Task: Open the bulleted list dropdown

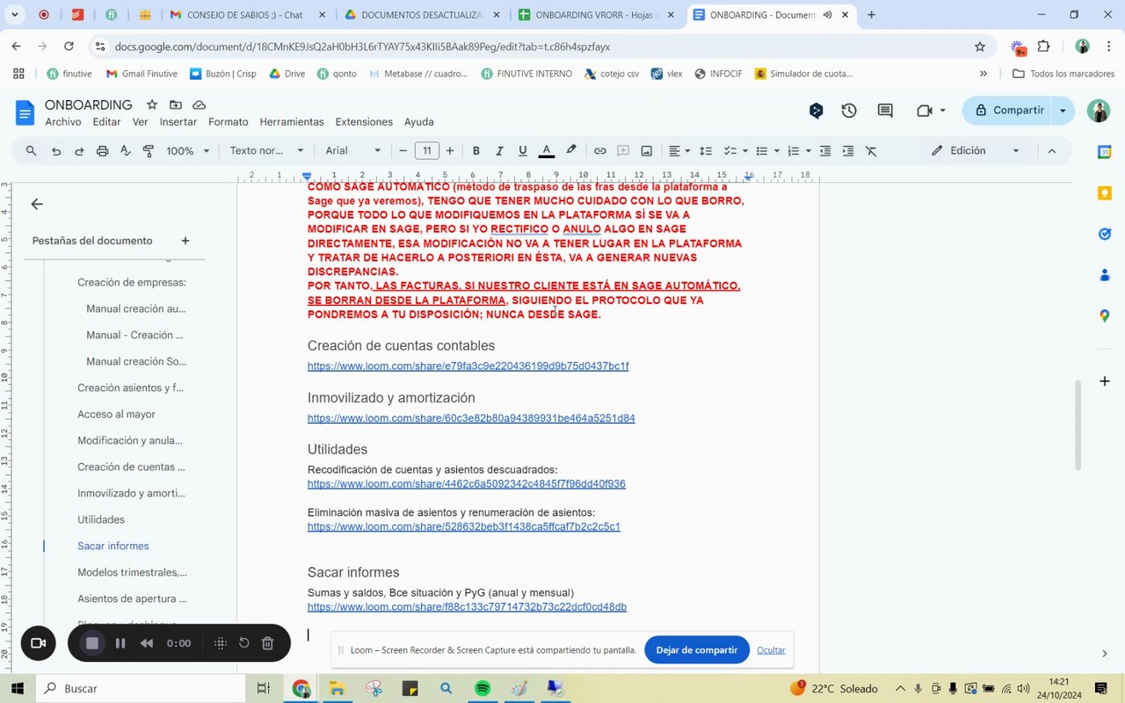Action: click(x=777, y=151)
